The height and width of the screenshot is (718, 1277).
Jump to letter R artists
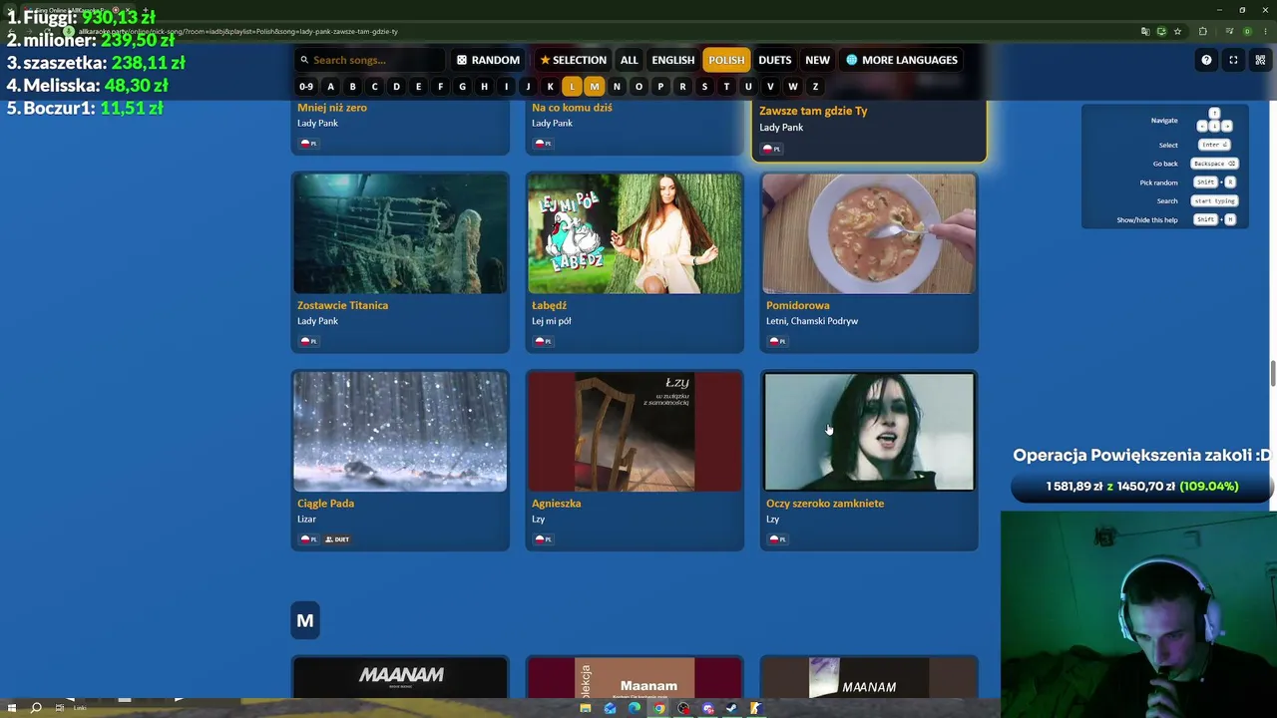pos(682,87)
